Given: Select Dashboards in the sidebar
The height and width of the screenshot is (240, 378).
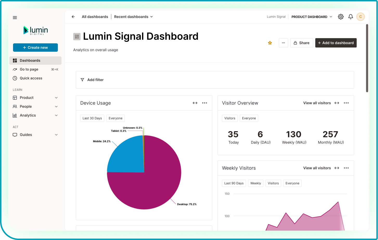Looking at the screenshot, I should pyautogui.click(x=35, y=61).
